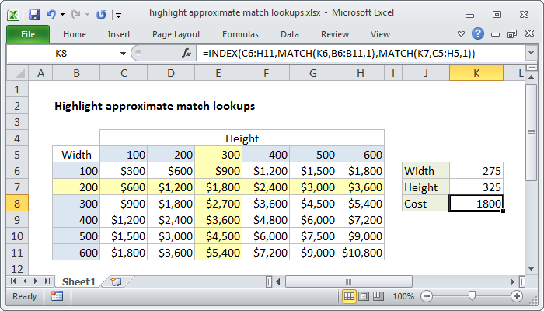This screenshot has width=544, height=311.
Task: Click the 100% zoom level
Action: click(x=403, y=296)
